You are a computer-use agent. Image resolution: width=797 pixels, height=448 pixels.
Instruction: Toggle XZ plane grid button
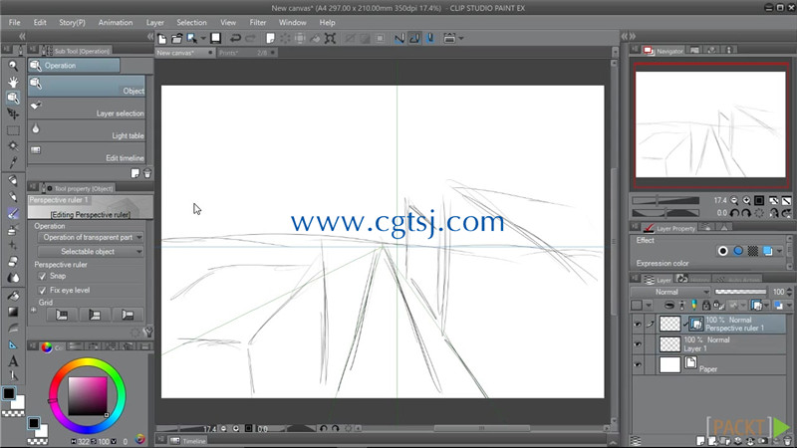pos(128,315)
